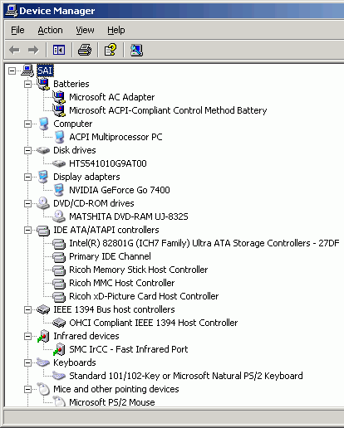Select the SAI root label

[45, 71]
